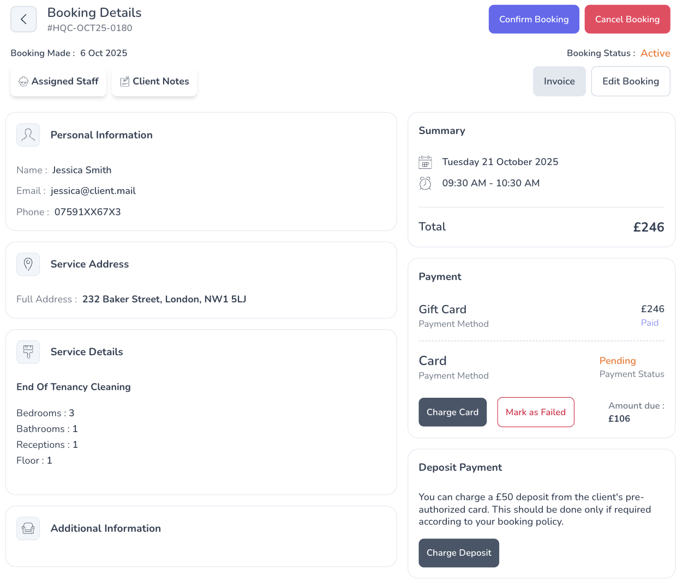The image size is (682, 583).
Task: Click the booking made date 6 Oct 2025
Action: click(104, 53)
